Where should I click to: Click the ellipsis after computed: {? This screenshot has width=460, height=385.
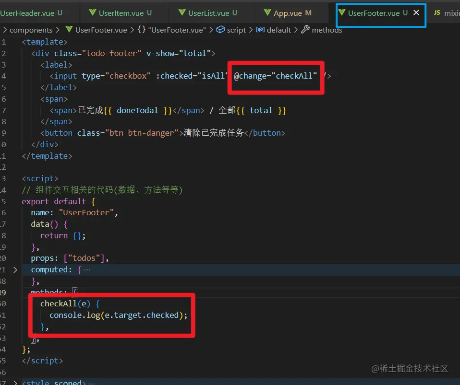pyautogui.click(x=87, y=270)
